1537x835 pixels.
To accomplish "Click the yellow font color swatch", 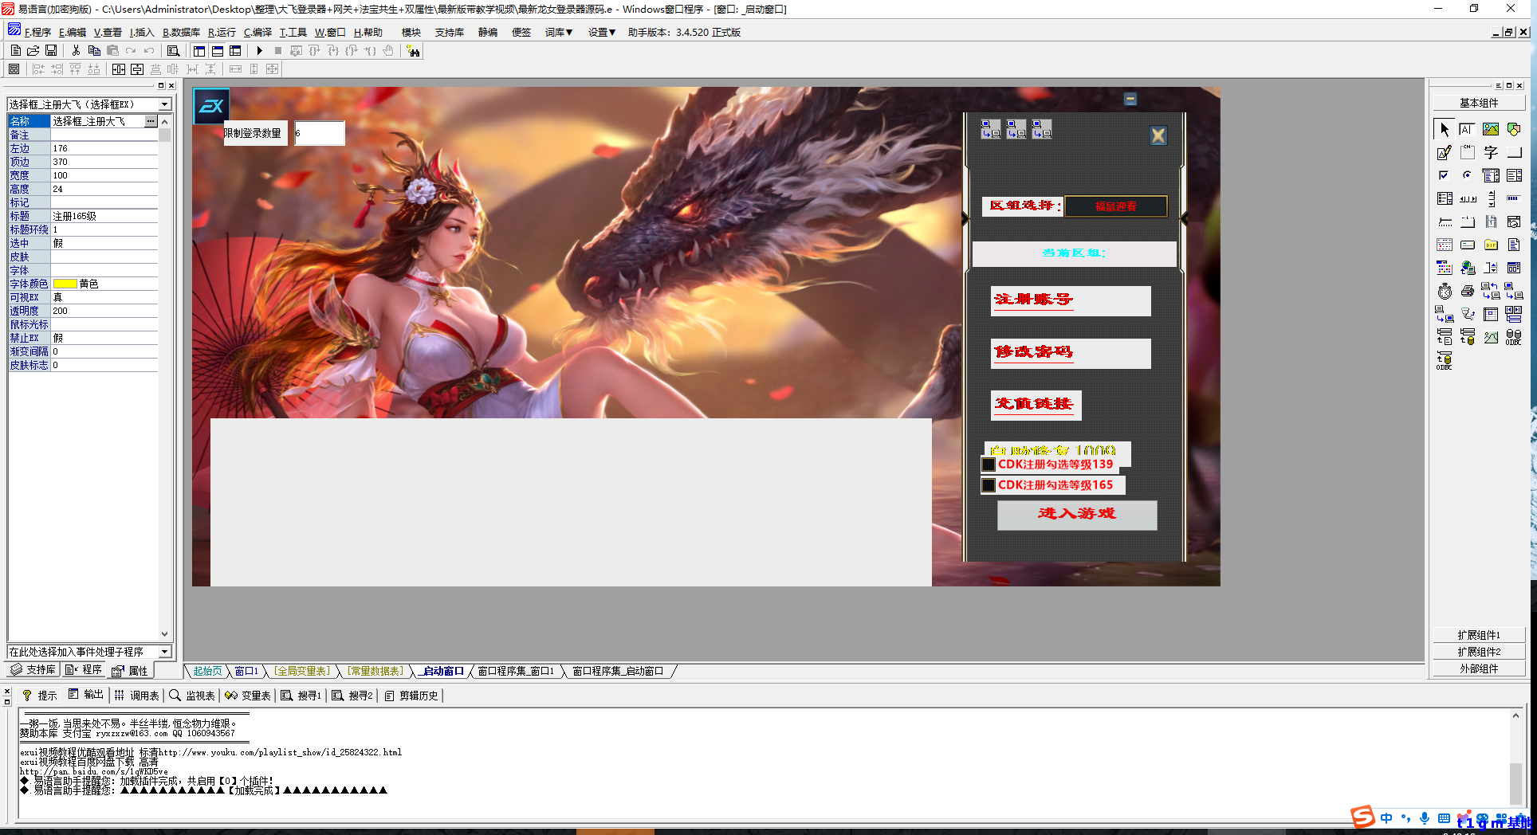I will [x=65, y=284].
